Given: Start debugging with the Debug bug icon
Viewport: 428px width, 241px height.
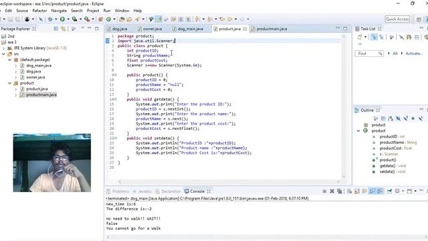Looking at the screenshot, I should coord(50,19).
